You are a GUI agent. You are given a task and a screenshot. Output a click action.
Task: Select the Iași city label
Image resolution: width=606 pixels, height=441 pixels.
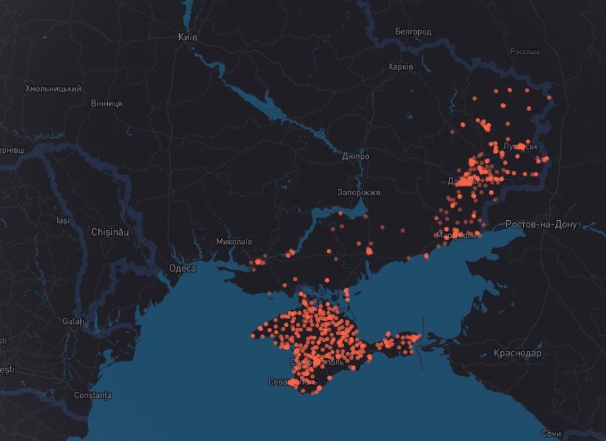[x=63, y=221]
